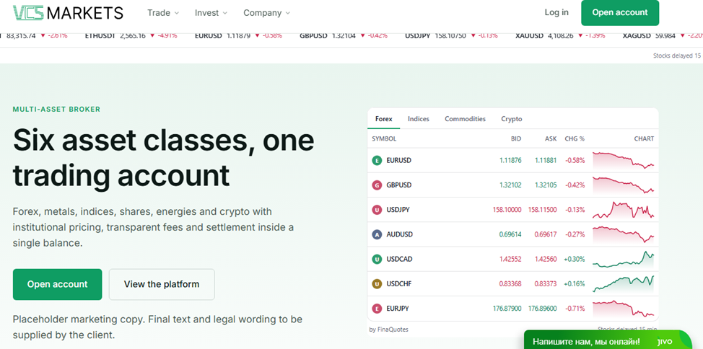This screenshot has height=349, width=703.
Task: Click Open account in the header
Action: (x=620, y=12)
